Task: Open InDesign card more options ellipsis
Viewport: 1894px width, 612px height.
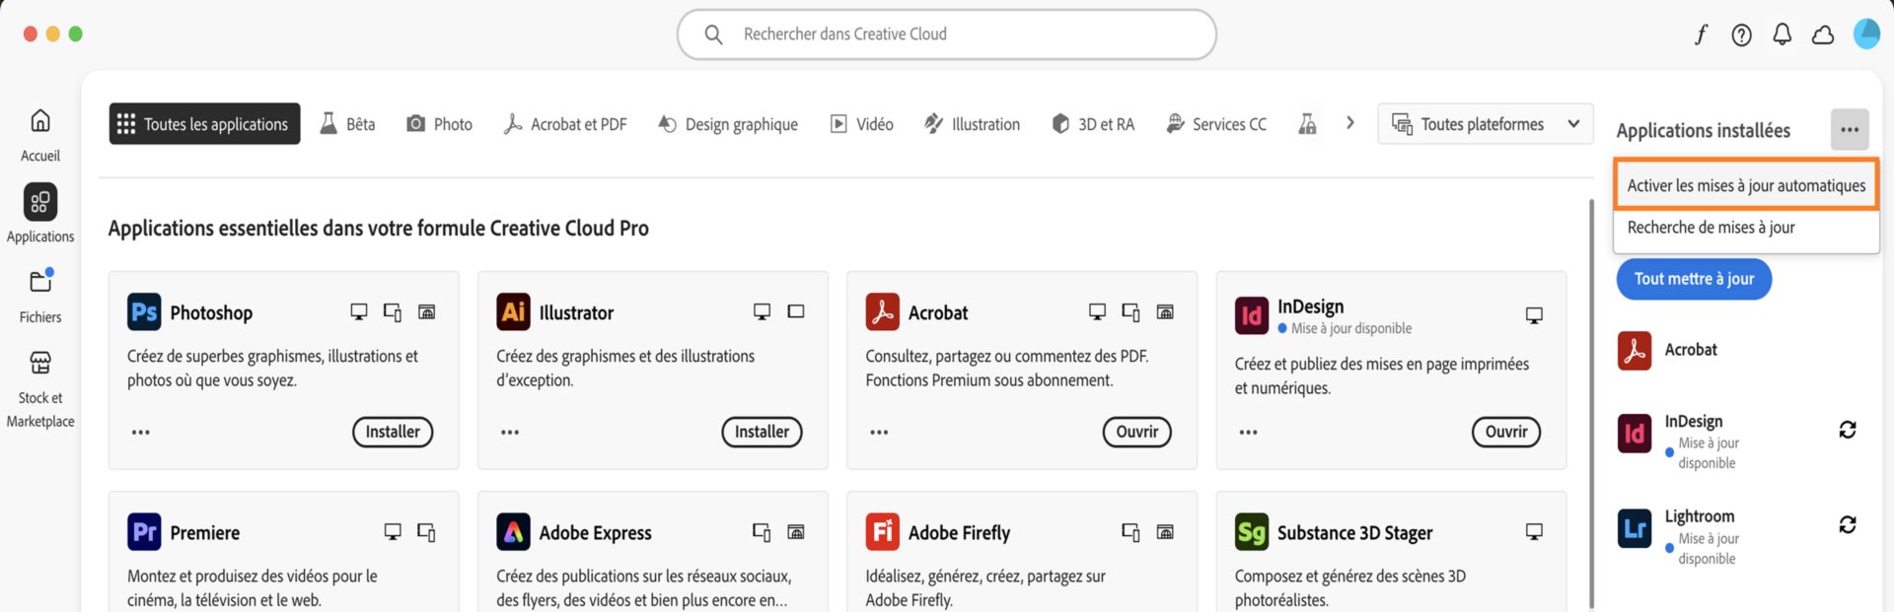Action: [x=1248, y=432]
